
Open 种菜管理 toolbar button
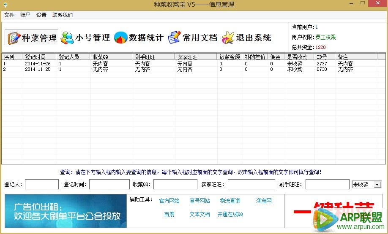(x=31, y=38)
